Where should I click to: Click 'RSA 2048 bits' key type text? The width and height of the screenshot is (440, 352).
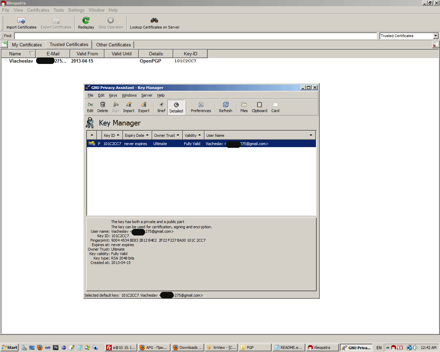tap(123, 258)
